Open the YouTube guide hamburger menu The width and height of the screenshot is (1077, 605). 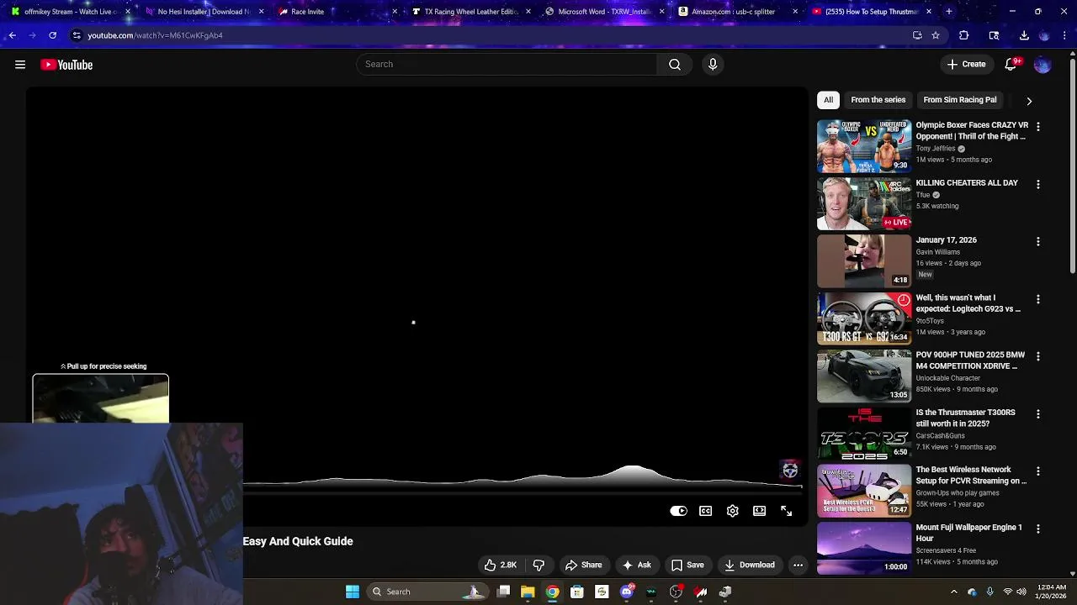[x=20, y=65]
